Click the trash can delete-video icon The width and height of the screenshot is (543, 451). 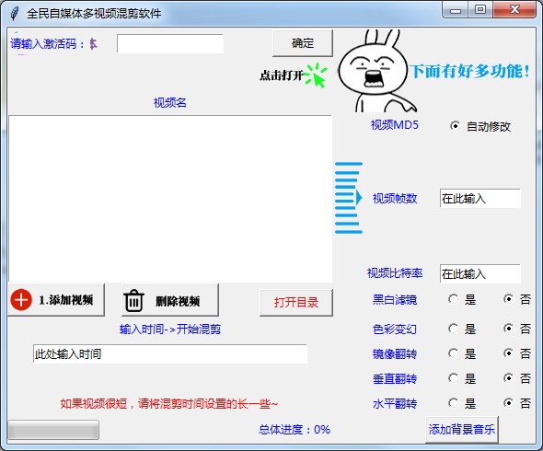coord(133,301)
